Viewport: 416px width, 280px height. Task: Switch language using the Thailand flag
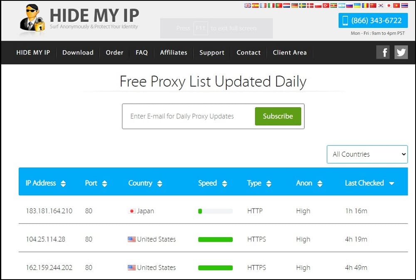coord(404,5)
